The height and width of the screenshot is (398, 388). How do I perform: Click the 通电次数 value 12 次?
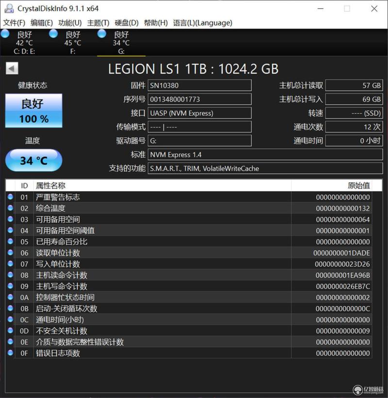(354, 127)
